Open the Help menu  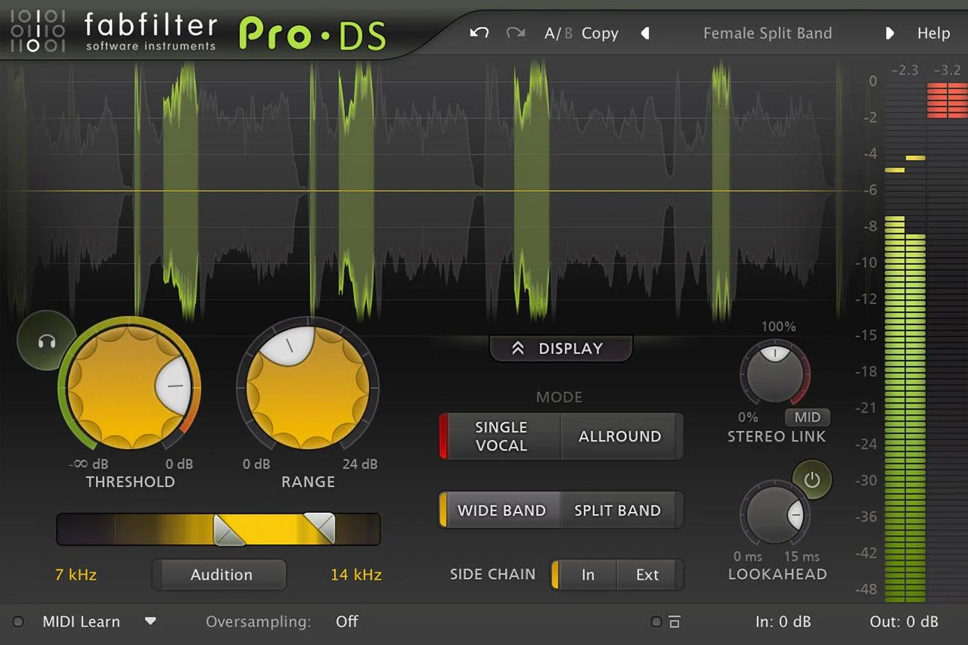point(933,33)
